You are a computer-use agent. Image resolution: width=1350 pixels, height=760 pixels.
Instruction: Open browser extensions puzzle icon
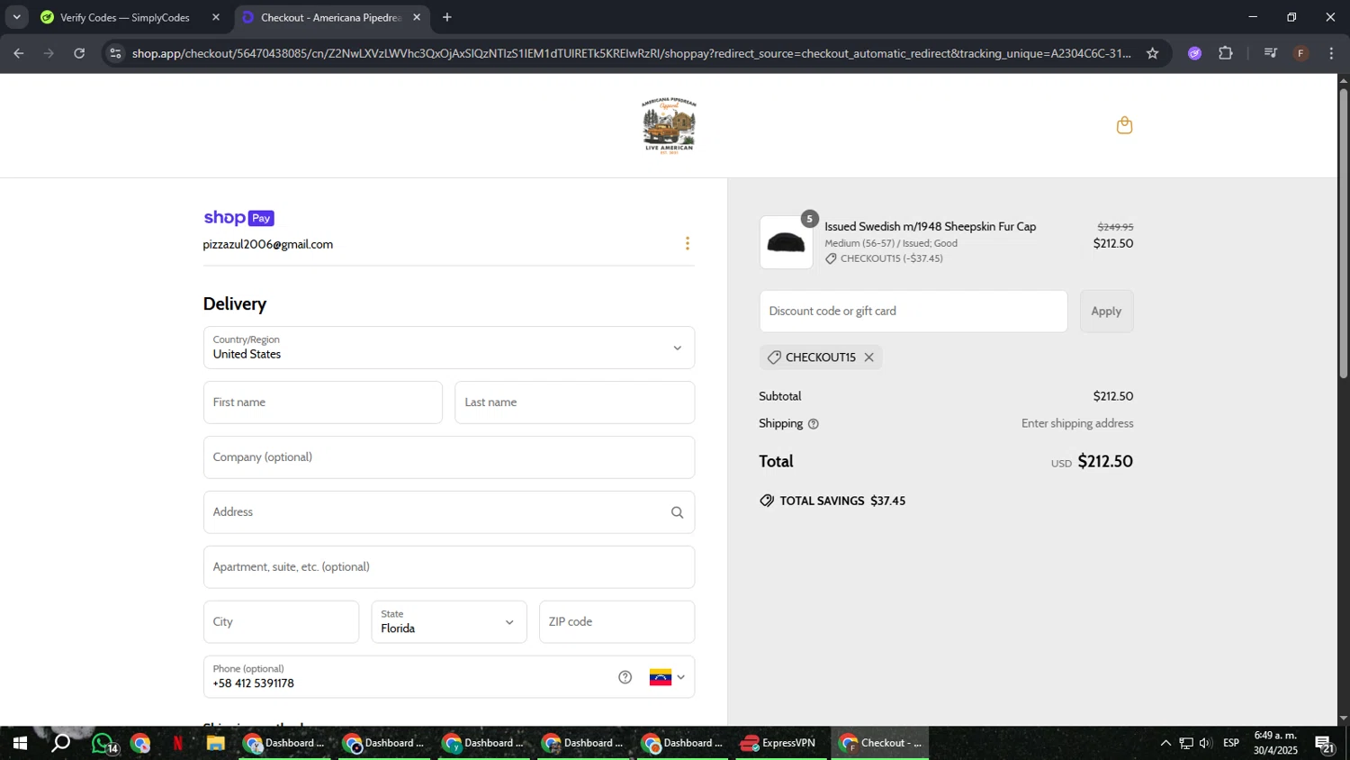tap(1226, 53)
